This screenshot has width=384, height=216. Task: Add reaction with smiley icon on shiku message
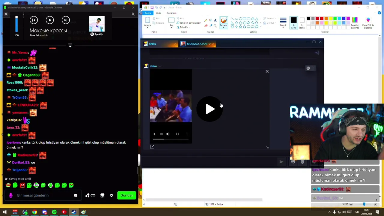[x=308, y=68]
